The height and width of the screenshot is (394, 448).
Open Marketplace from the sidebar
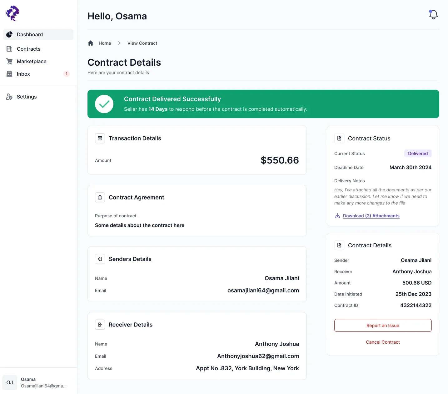click(x=38, y=61)
